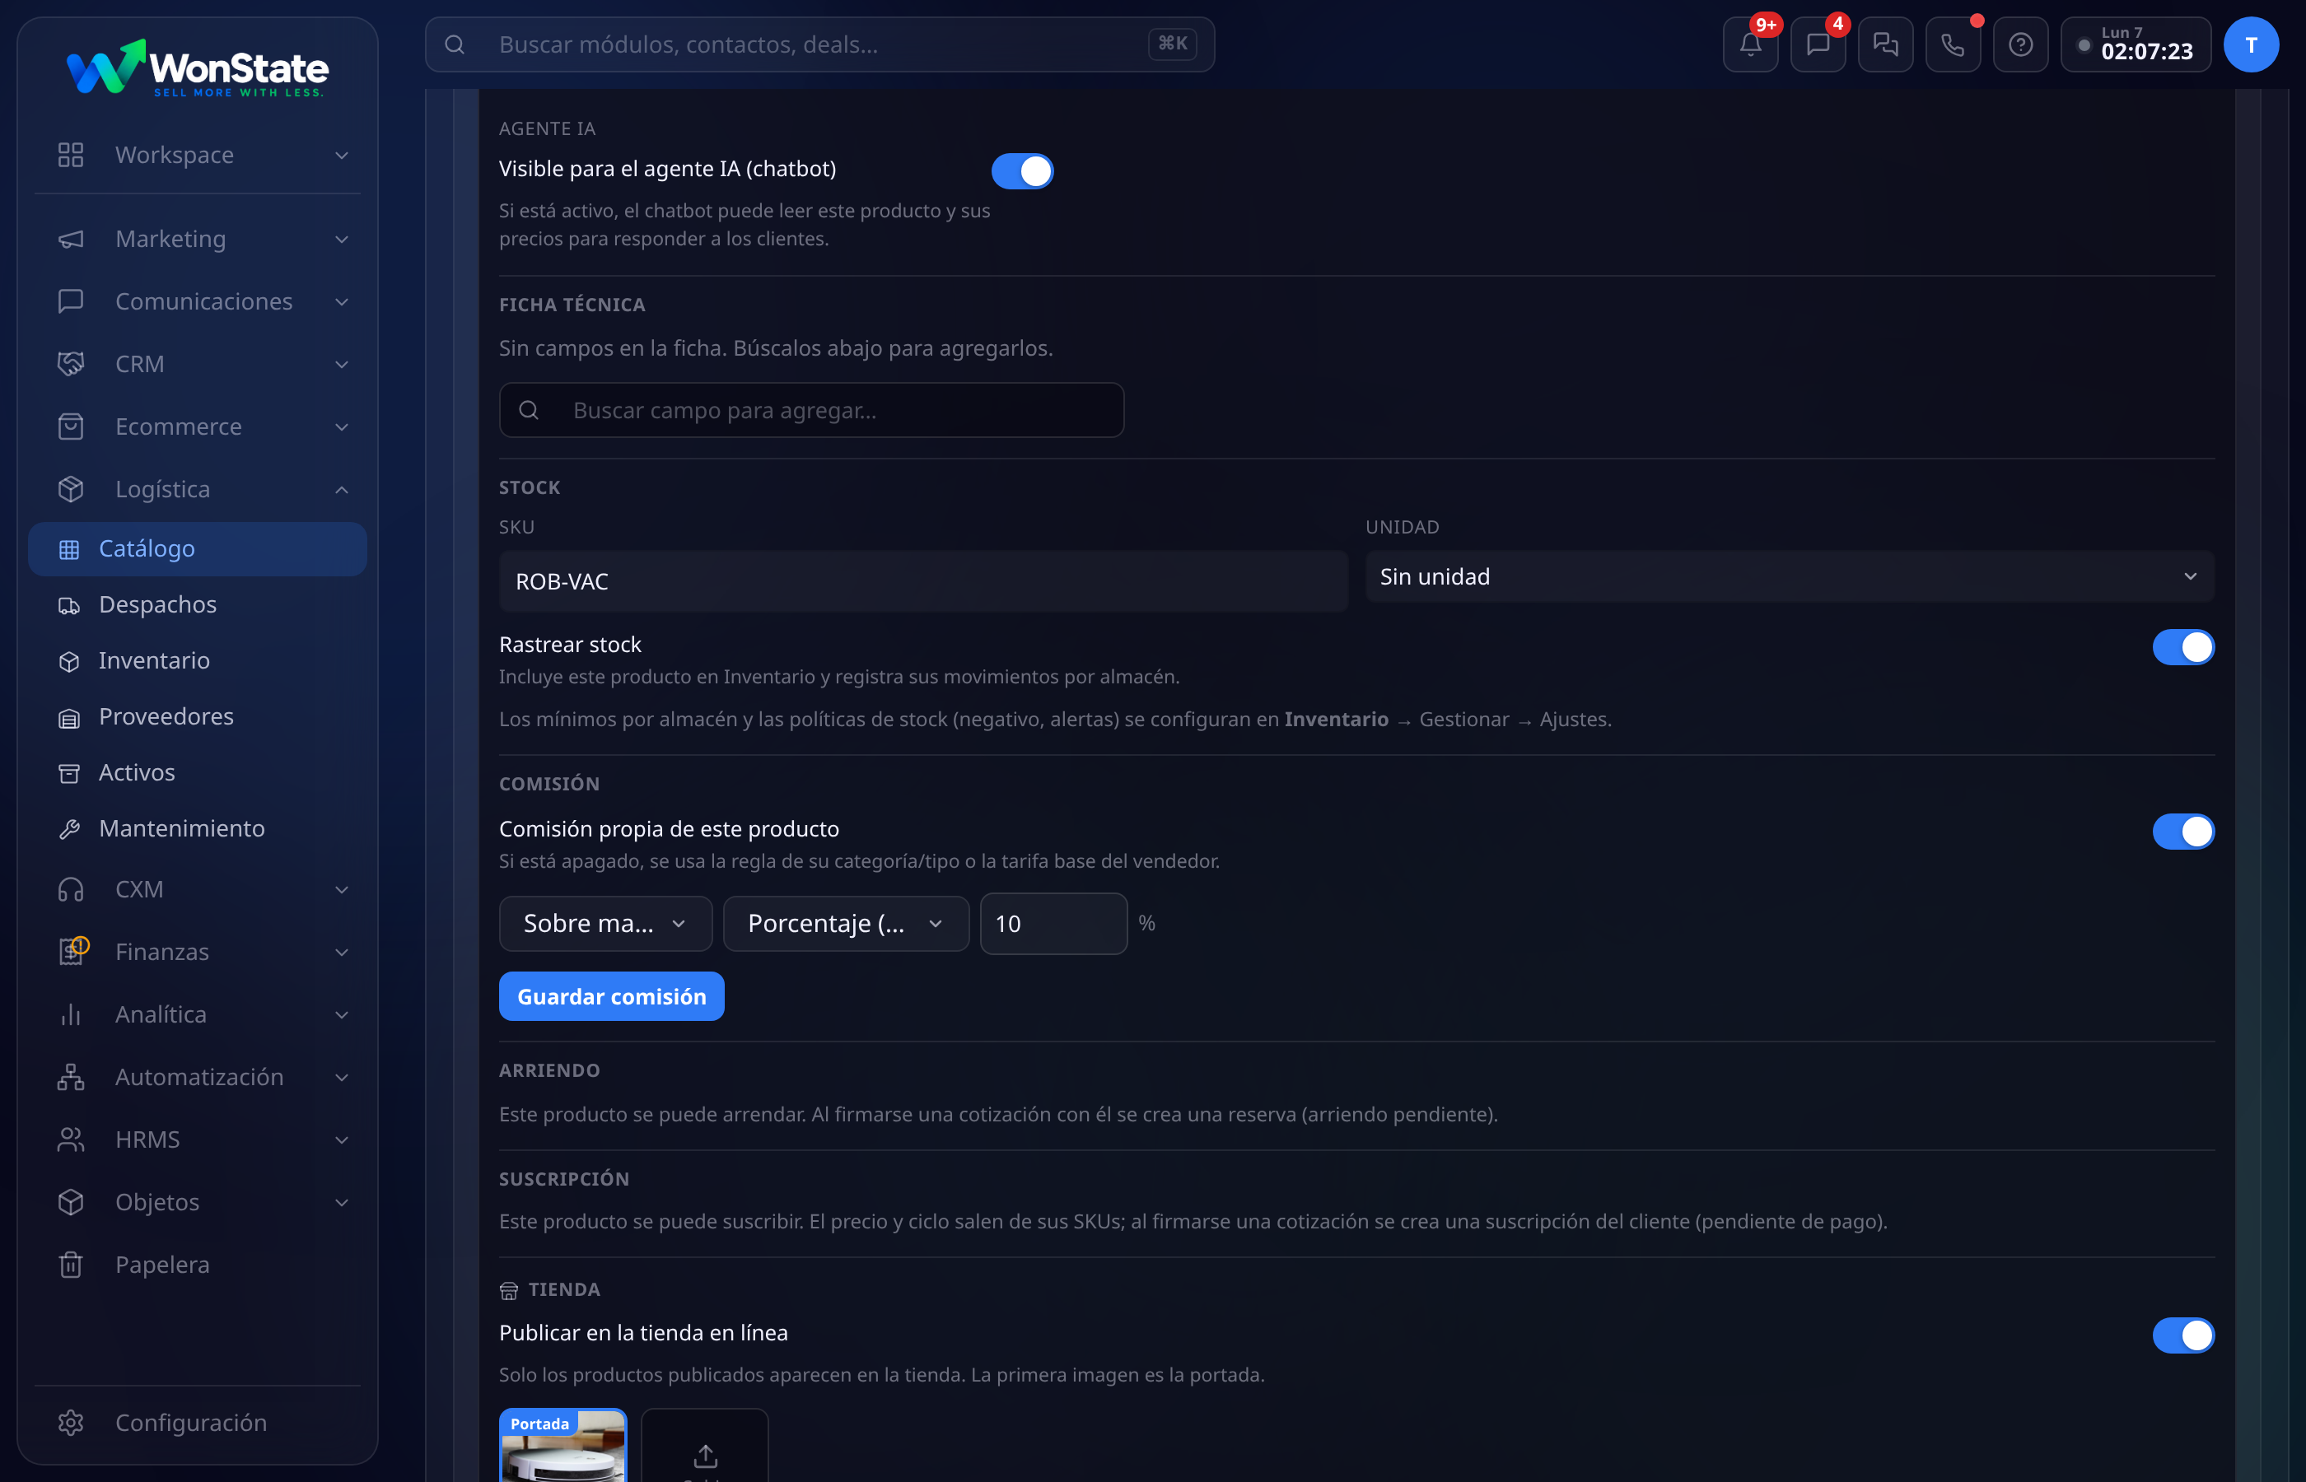Image resolution: width=2306 pixels, height=1482 pixels.
Task: Open the notifications bell icon
Action: click(1750, 44)
